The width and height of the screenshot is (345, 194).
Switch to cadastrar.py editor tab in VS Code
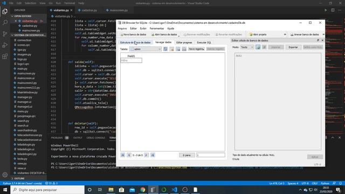pos(89,10)
